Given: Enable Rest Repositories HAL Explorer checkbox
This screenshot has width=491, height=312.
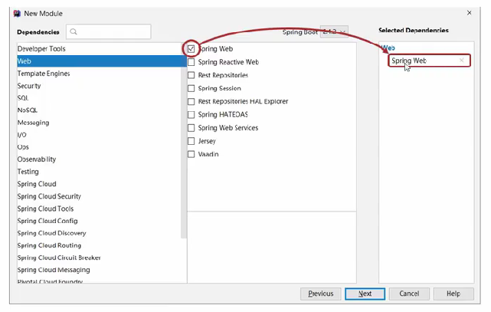Looking at the screenshot, I should click(191, 101).
